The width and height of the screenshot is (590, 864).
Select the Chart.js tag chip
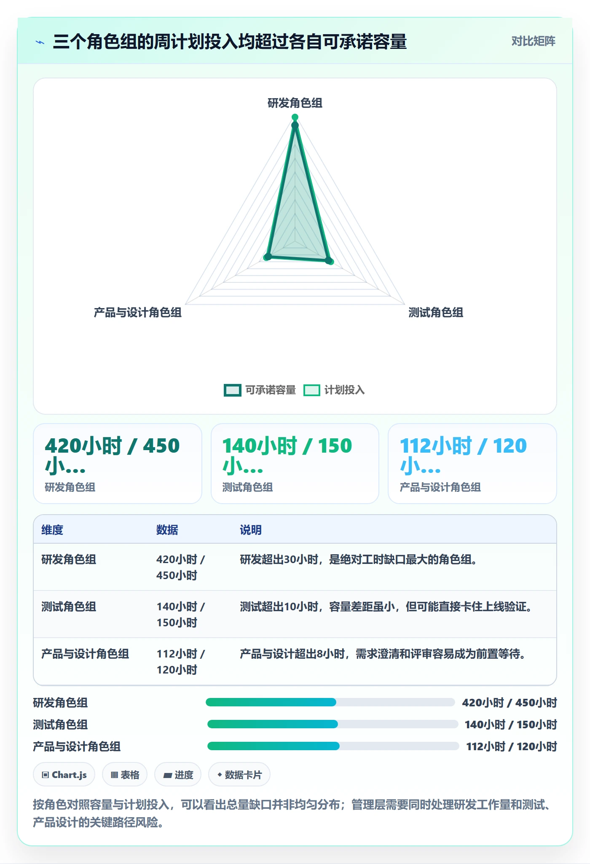[x=64, y=775]
